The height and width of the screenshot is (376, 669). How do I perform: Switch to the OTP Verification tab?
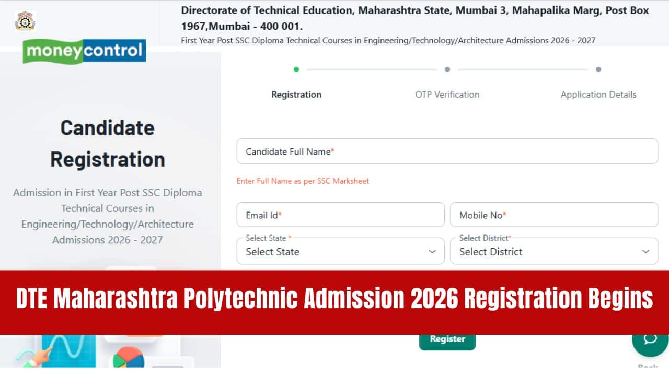tap(447, 95)
